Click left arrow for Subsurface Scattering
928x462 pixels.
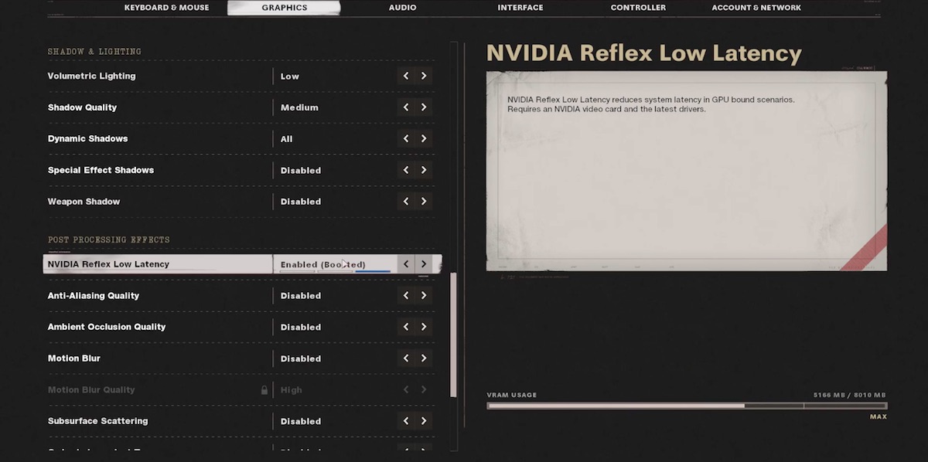(x=406, y=421)
